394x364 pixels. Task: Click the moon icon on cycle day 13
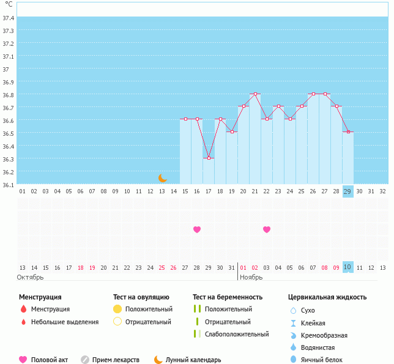(x=162, y=178)
